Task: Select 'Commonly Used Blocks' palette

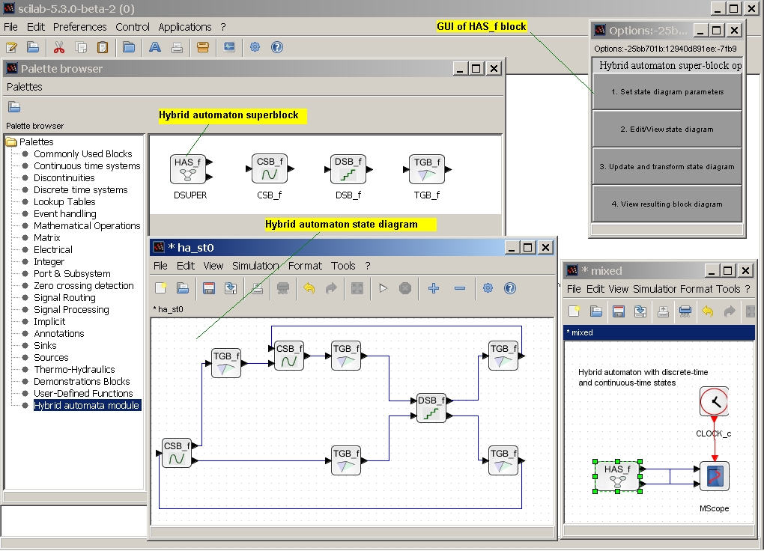Action: (83, 153)
